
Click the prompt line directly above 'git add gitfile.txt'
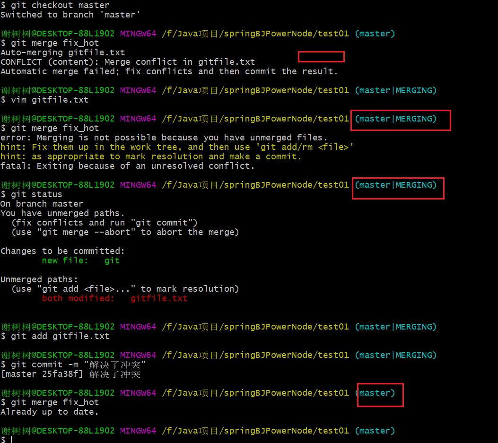coord(219,327)
